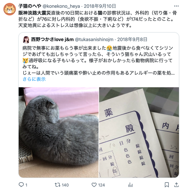Open 子猫のへや display name link
The width and height of the screenshot is (183, 191).
(x=30, y=6)
